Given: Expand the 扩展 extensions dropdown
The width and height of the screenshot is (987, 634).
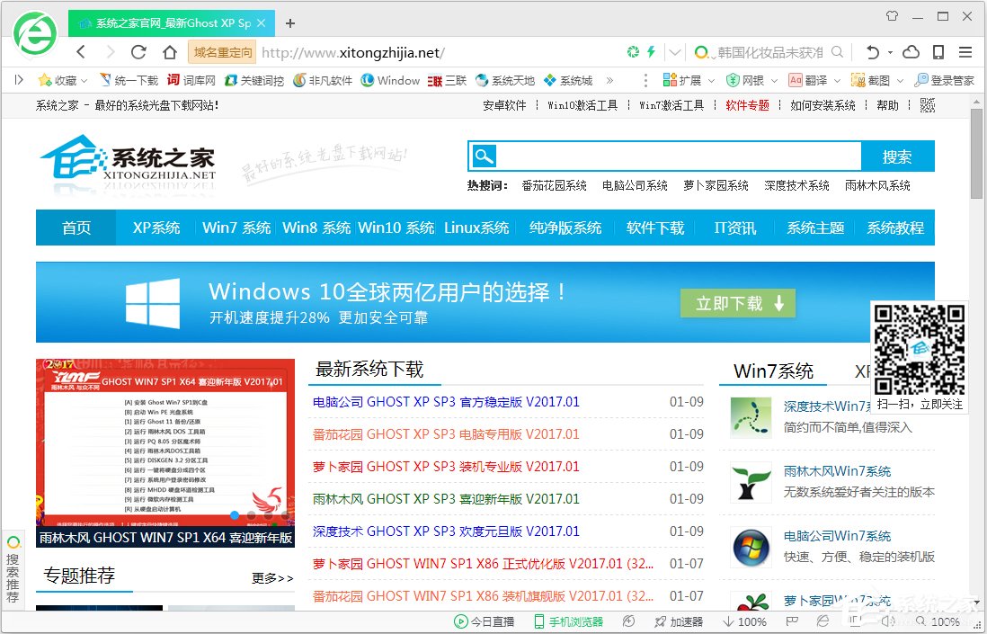Looking at the screenshot, I should click(709, 80).
